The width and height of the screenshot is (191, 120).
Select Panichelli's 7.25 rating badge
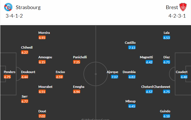[x=77, y=62]
